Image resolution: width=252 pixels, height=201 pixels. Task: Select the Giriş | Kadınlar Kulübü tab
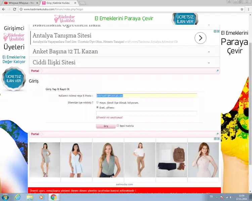58,3
